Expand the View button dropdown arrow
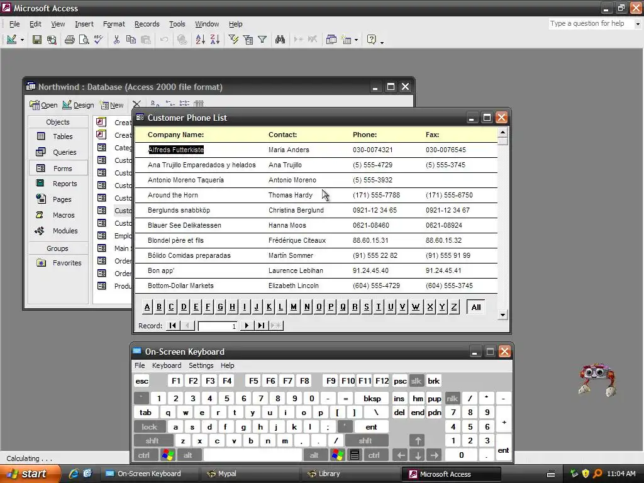Screen dimensions: 644x483 coord(22,40)
